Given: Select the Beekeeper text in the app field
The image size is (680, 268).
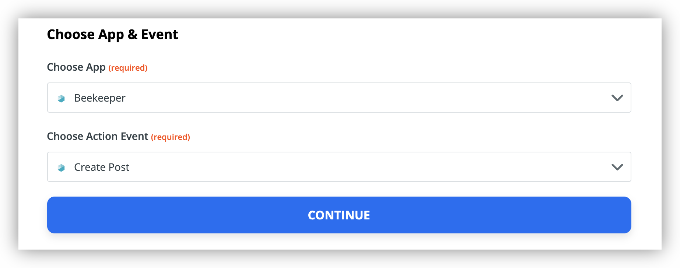Looking at the screenshot, I should (x=100, y=98).
